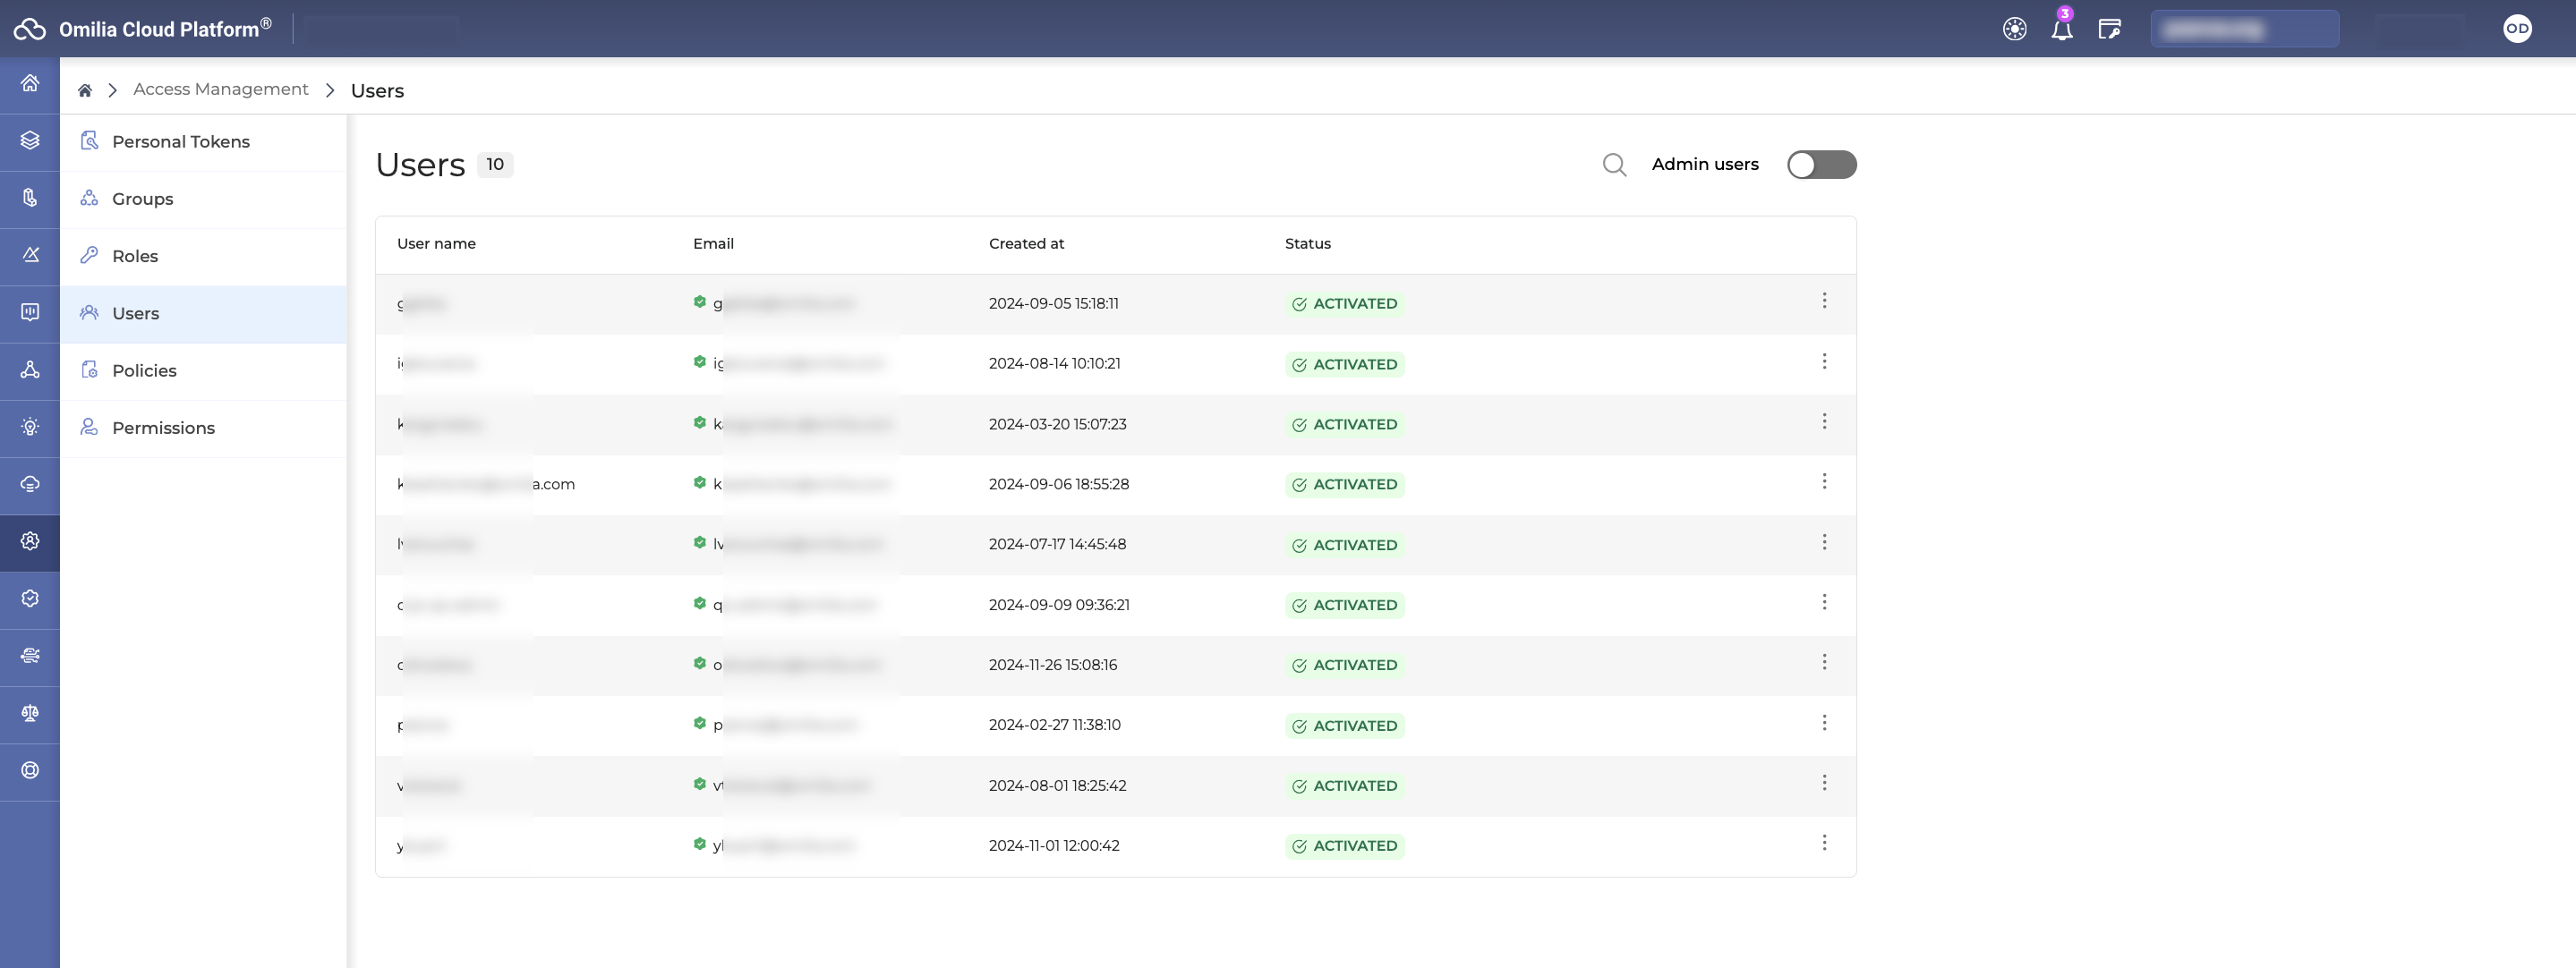Image resolution: width=2576 pixels, height=968 pixels.
Task: Click the Created at column header
Action: coord(1026,244)
